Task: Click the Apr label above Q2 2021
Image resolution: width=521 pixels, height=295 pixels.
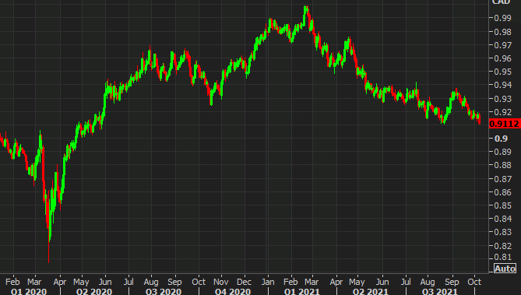Action: [x=336, y=282]
